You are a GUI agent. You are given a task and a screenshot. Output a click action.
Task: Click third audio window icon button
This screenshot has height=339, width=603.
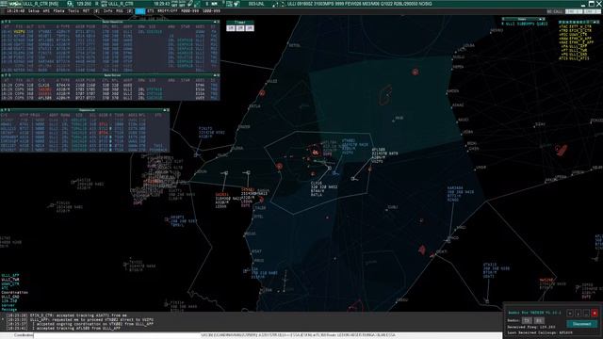pos(586,314)
